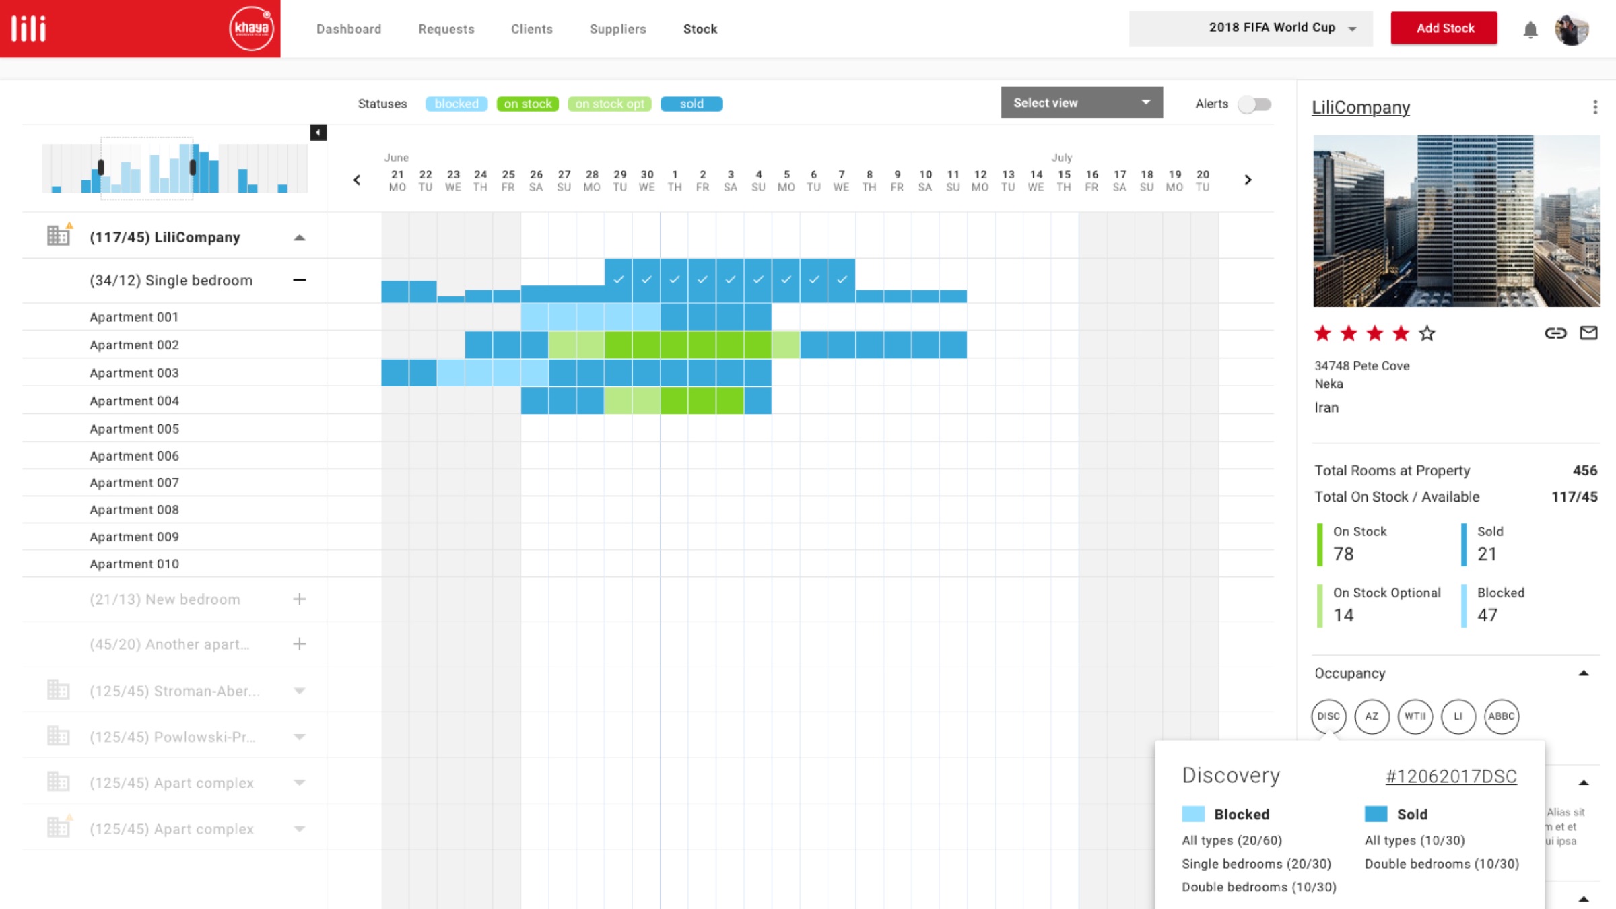
Task: Click the copy link icon under photo
Action: 1555,333
